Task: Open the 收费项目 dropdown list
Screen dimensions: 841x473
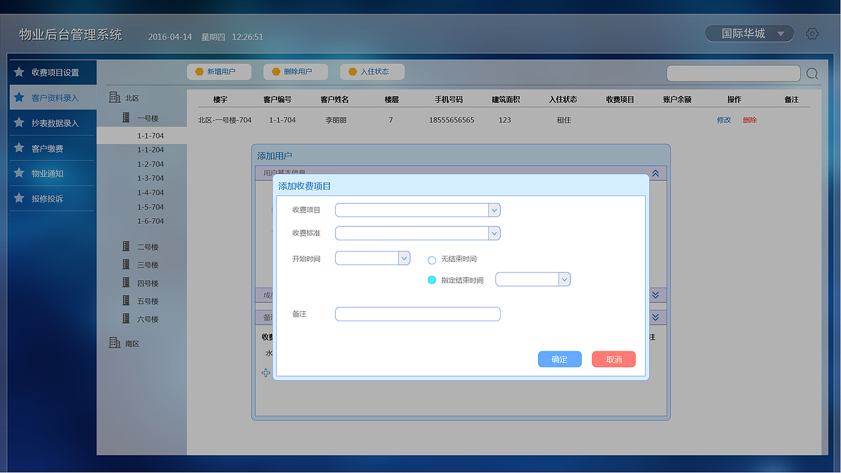Action: point(494,210)
